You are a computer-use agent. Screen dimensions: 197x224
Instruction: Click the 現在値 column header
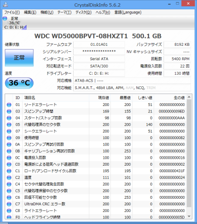click(x=100, y=98)
